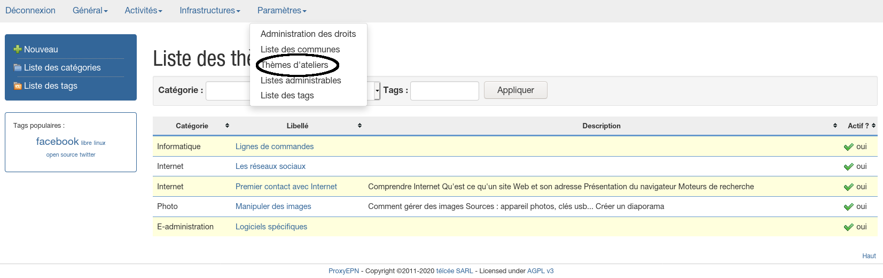Expand the Général dropdown menu
This screenshot has width=883, height=278.
pyautogui.click(x=90, y=11)
